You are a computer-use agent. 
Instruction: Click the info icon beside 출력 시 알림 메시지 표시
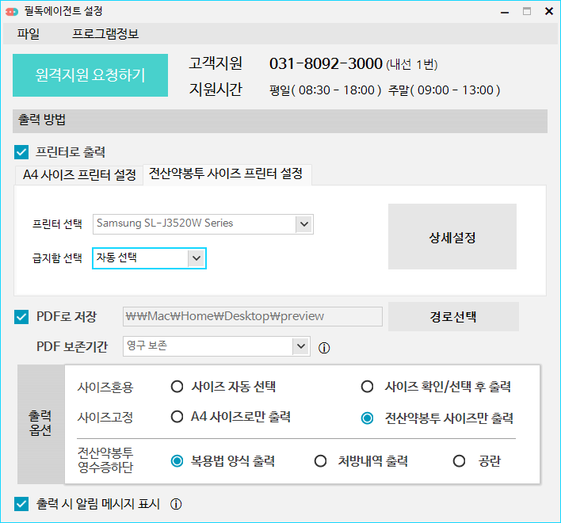pos(177,504)
